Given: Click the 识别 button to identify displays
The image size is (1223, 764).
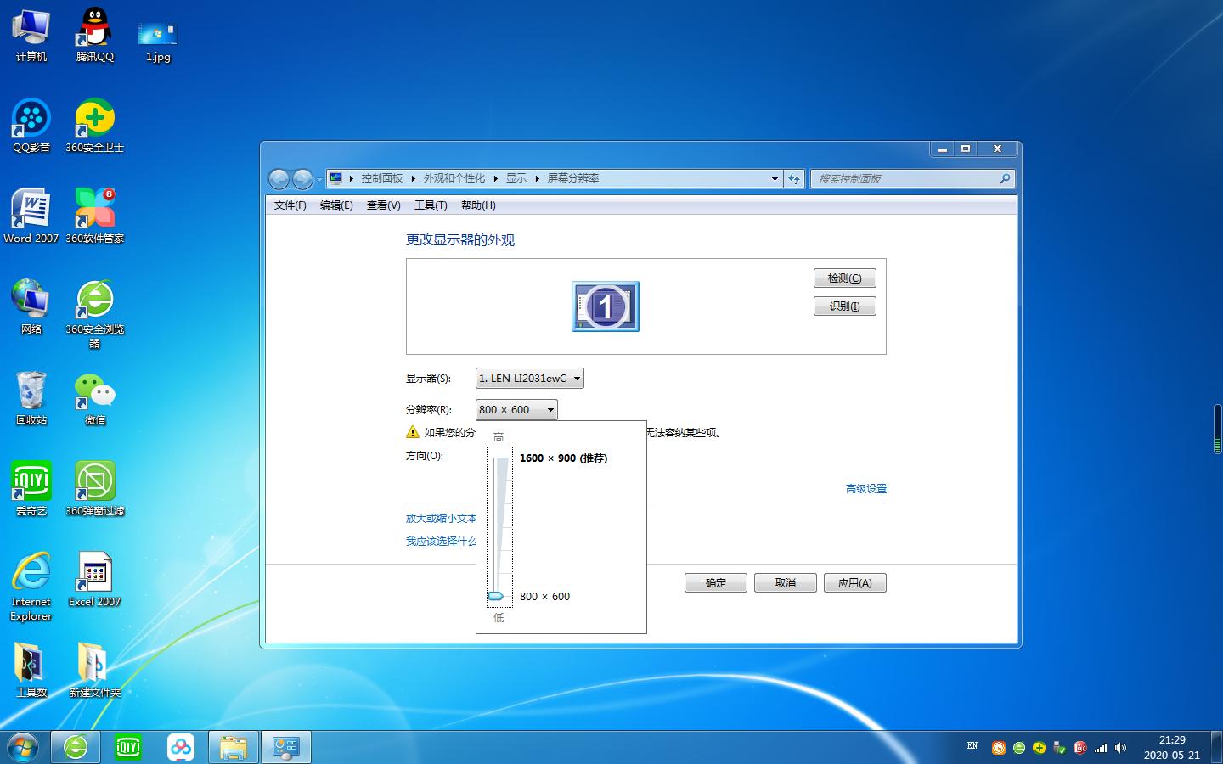Looking at the screenshot, I should (x=844, y=306).
